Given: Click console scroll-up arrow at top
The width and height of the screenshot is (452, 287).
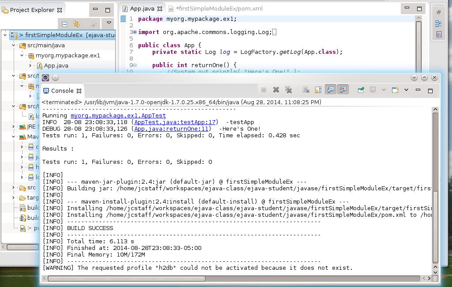Looking at the screenshot, I should point(435,110).
